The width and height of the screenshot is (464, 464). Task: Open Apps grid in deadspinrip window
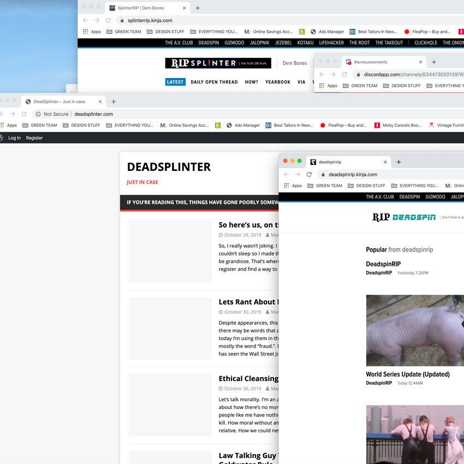tap(293, 186)
